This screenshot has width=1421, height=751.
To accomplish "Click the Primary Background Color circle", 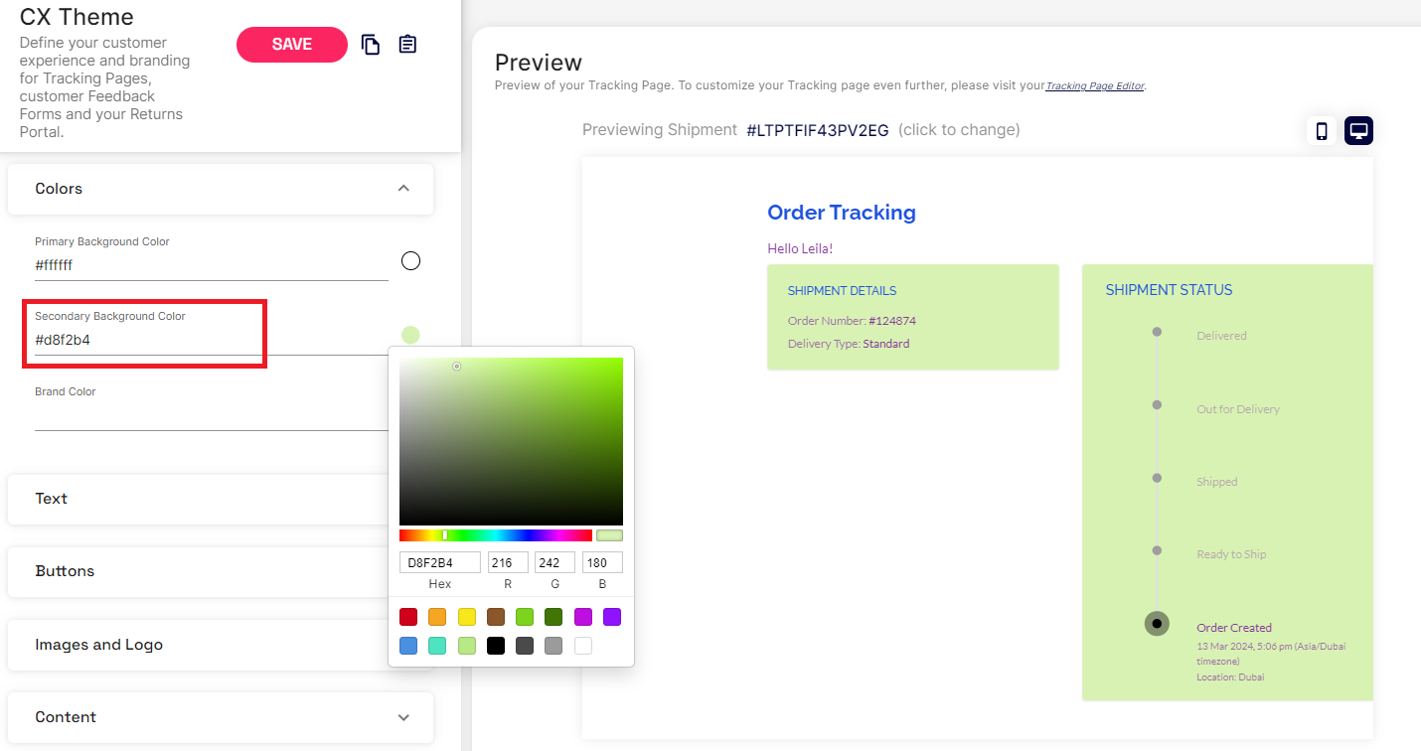I will coord(410,261).
